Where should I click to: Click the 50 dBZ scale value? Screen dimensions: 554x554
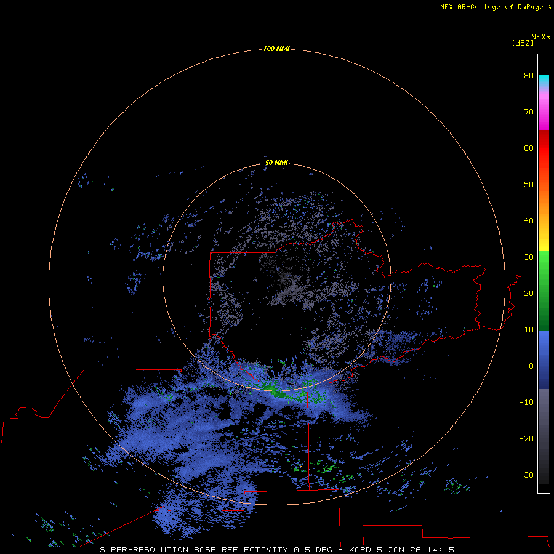pos(529,185)
